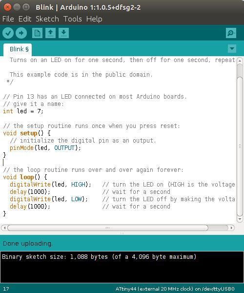Open the Edit menu
The width and height of the screenshot is (244, 293).
point(25,19)
